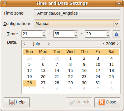
Task: Decrement the hours spinner down arrow
Action: [44, 36]
